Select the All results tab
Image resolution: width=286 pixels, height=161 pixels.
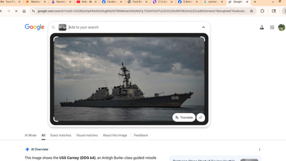pyautogui.click(x=43, y=135)
